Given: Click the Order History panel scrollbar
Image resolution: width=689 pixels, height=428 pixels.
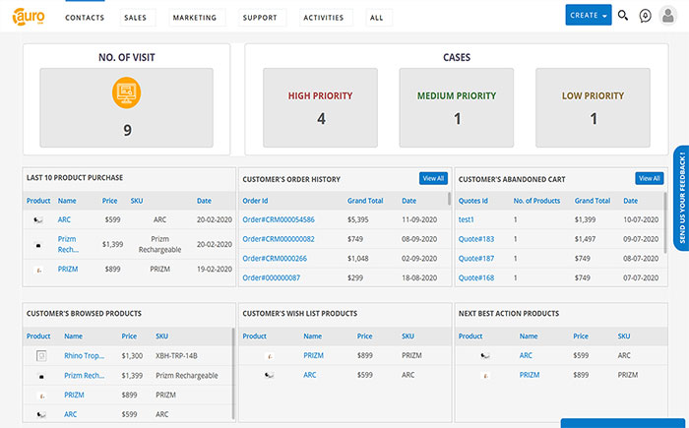Looking at the screenshot, I should (x=449, y=199).
